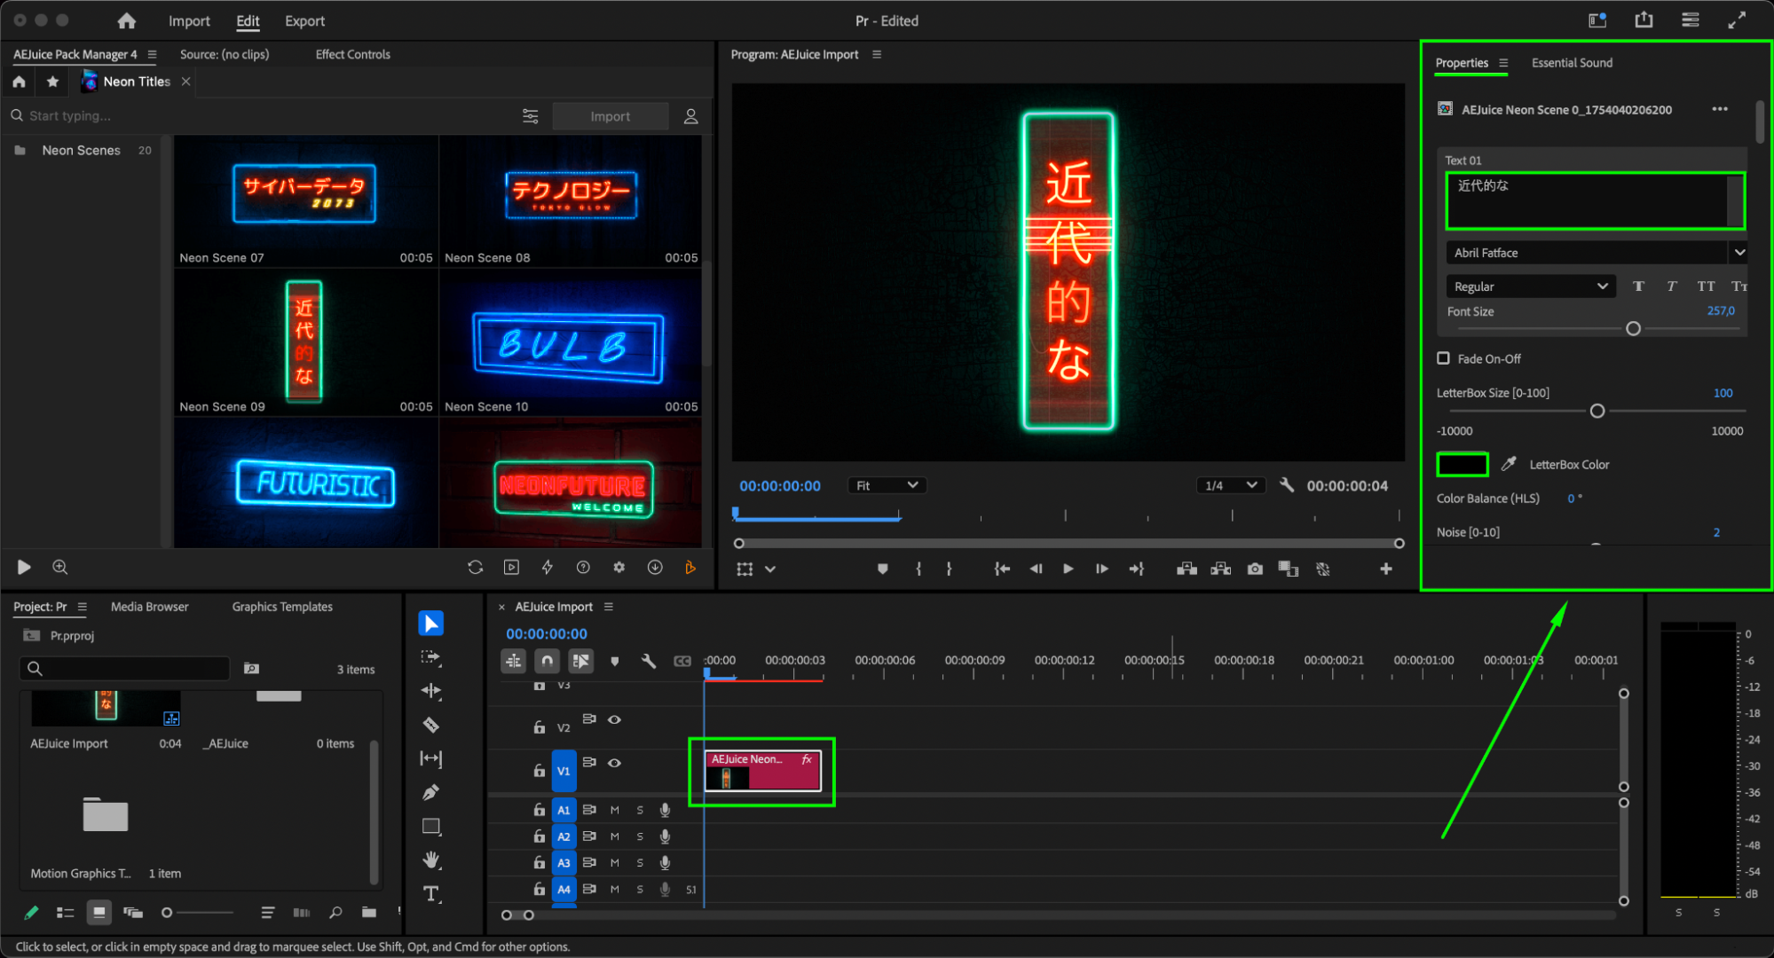
Task: Switch to the Essential Sound tab
Action: click(x=1571, y=63)
